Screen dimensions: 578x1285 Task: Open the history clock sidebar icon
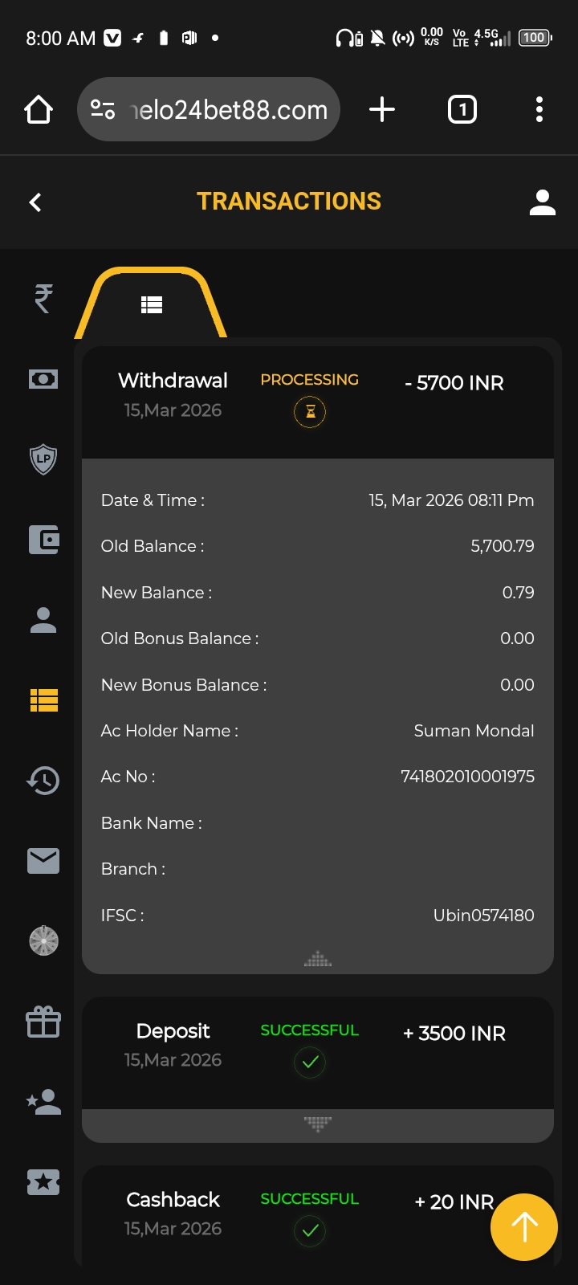(43, 780)
